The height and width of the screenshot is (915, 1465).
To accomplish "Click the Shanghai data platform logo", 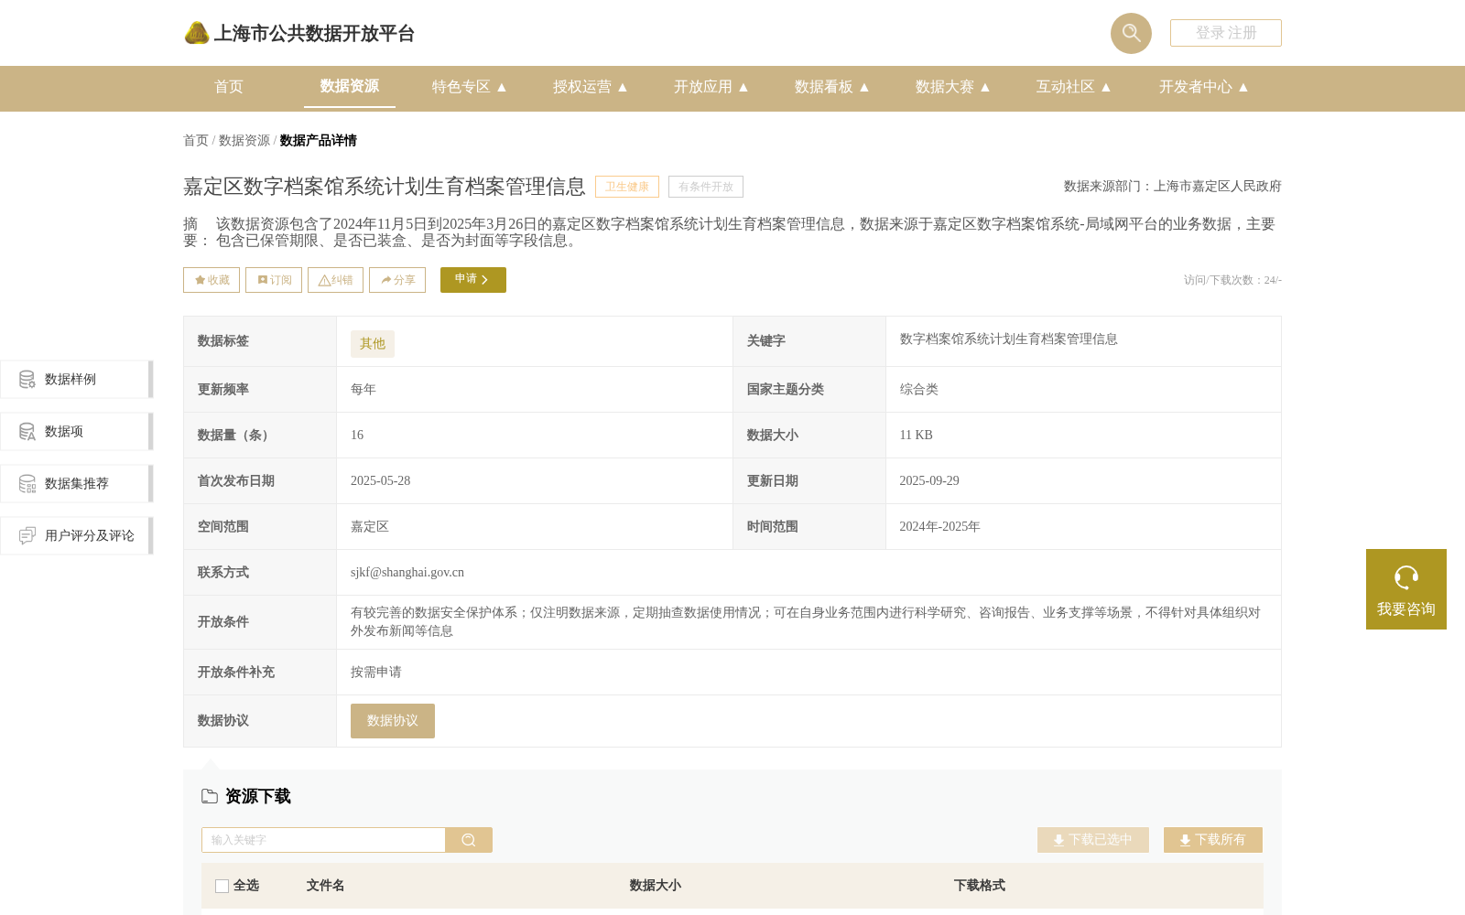I will 197,33.
